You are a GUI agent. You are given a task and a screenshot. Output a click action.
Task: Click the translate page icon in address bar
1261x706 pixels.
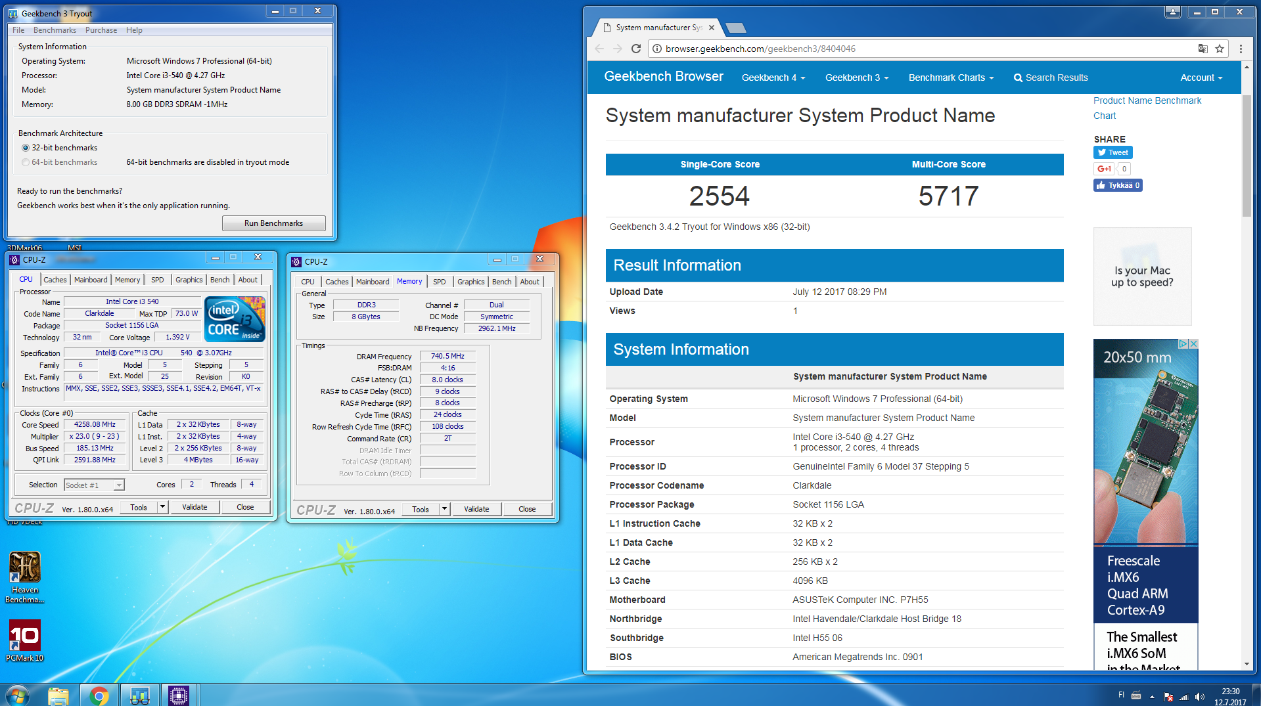pyautogui.click(x=1203, y=49)
